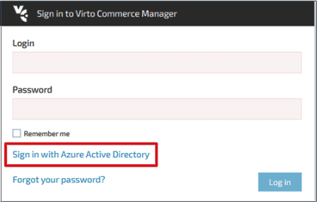This screenshot has height=202, width=317.
Task: Click the Remember me label text
Action: [x=47, y=133]
